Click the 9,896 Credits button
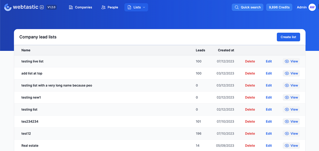319x151 pixels. click(x=279, y=7)
